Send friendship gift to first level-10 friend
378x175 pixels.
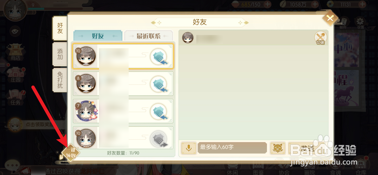[159, 57]
